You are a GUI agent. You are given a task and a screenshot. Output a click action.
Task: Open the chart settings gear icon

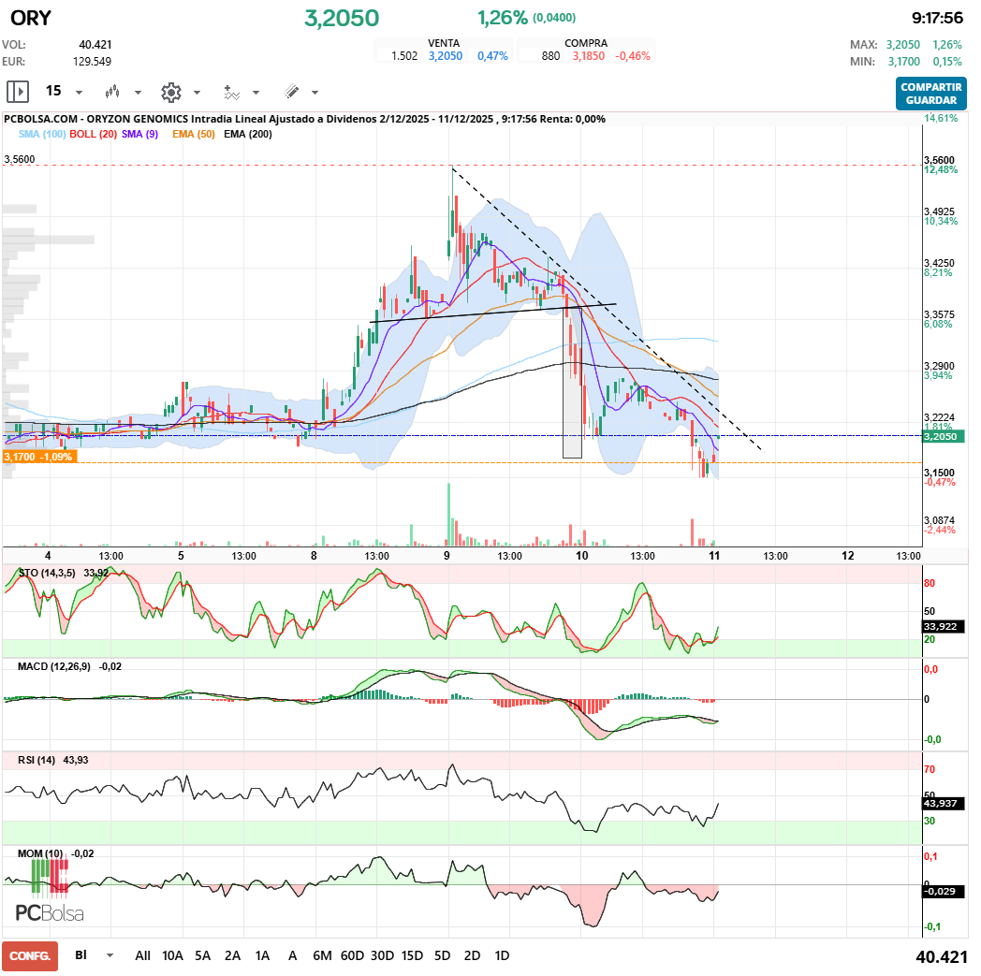coord(170,92)
